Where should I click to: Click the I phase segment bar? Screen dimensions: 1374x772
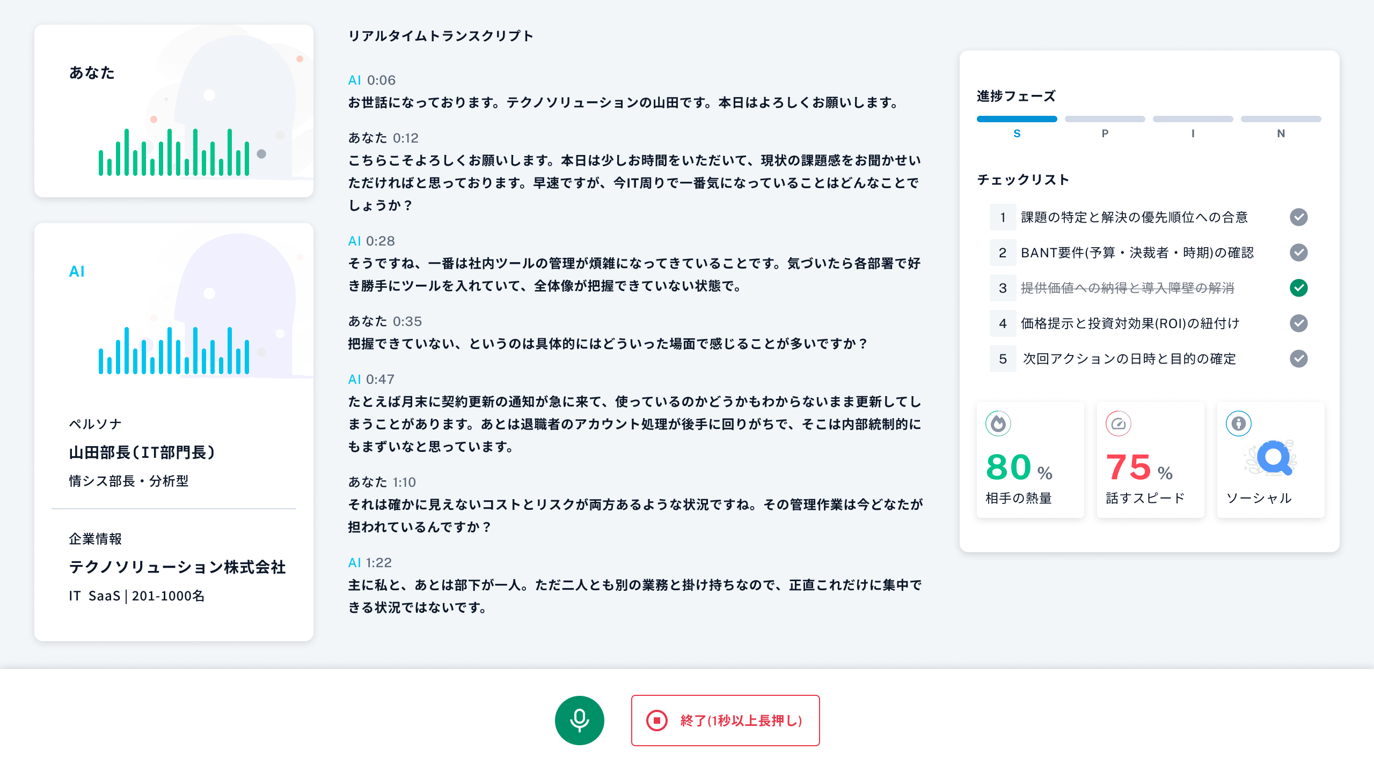click(x=1193, y=118)
